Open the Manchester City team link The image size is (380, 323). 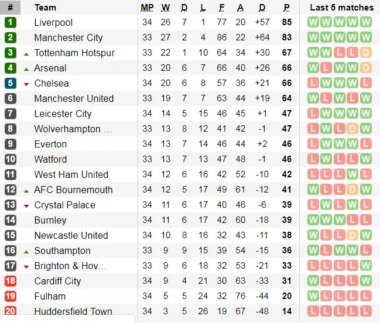pyautogui.click(x=69, y=37)
